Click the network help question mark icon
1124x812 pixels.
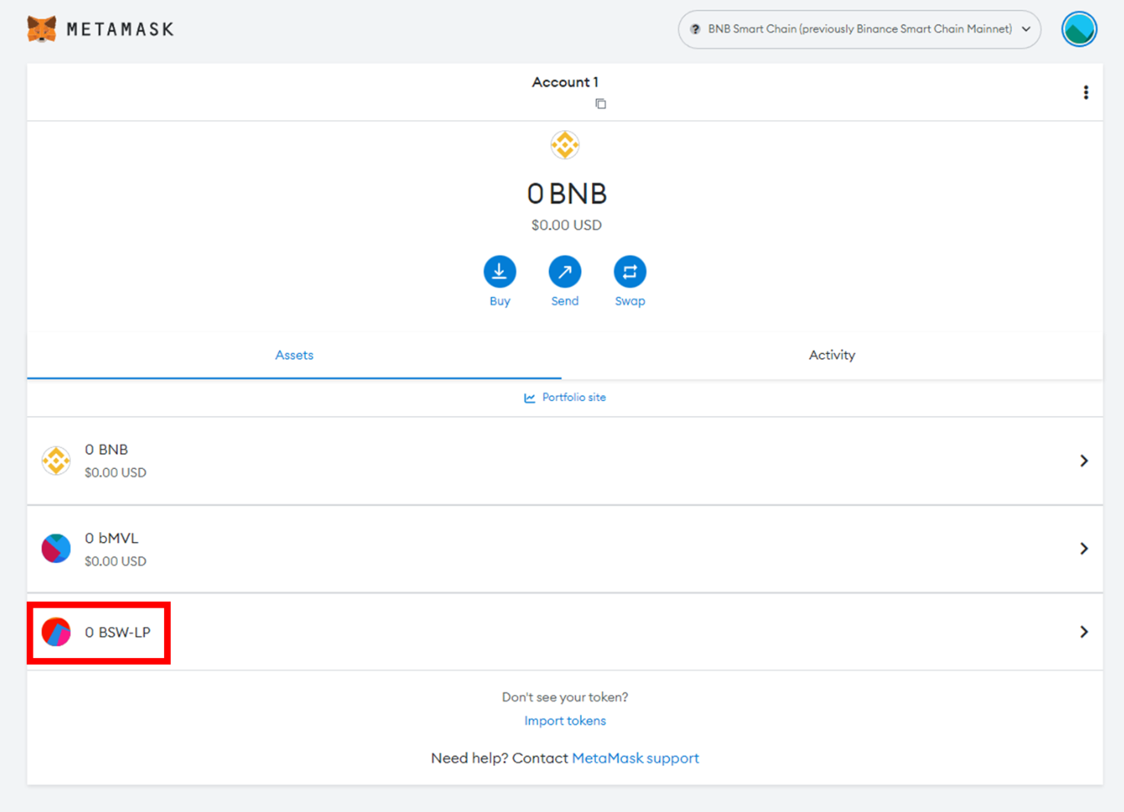tap(695, 29)
